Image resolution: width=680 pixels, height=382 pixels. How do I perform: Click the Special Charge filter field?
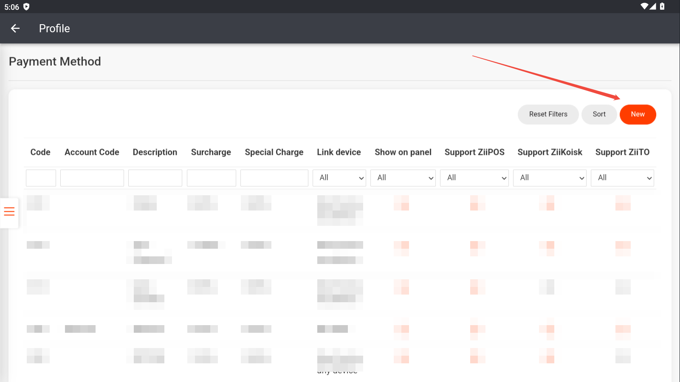(x=274, y=178)
